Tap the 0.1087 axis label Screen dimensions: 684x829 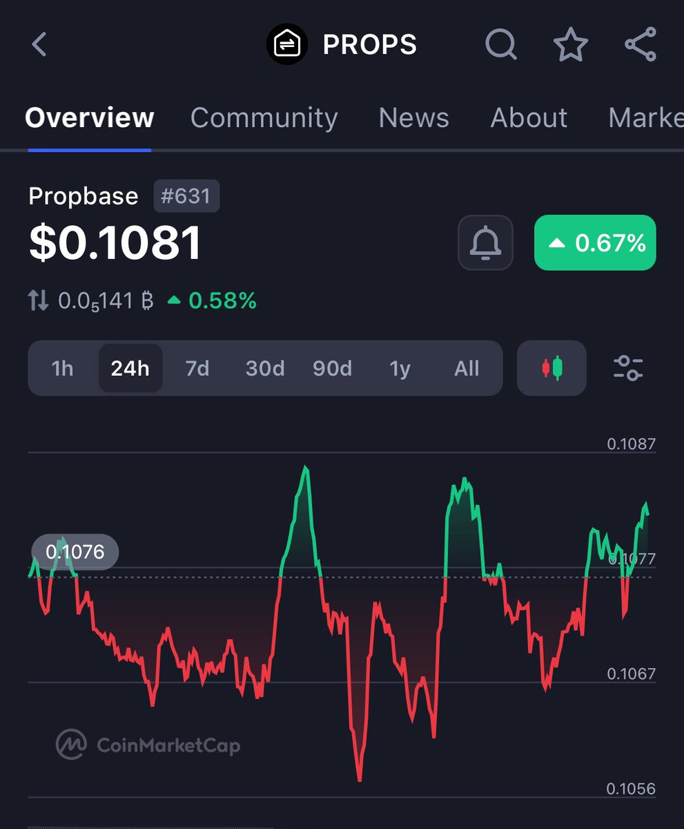click(x=632, y=444)
